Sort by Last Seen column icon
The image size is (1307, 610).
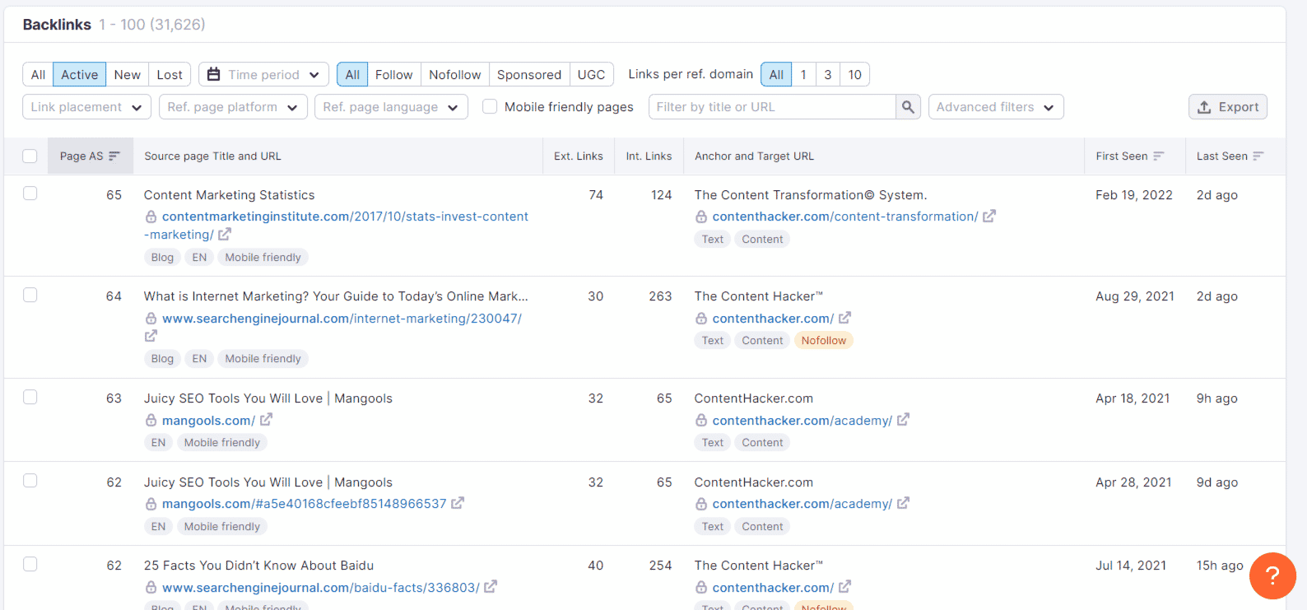coord(1258,156)
